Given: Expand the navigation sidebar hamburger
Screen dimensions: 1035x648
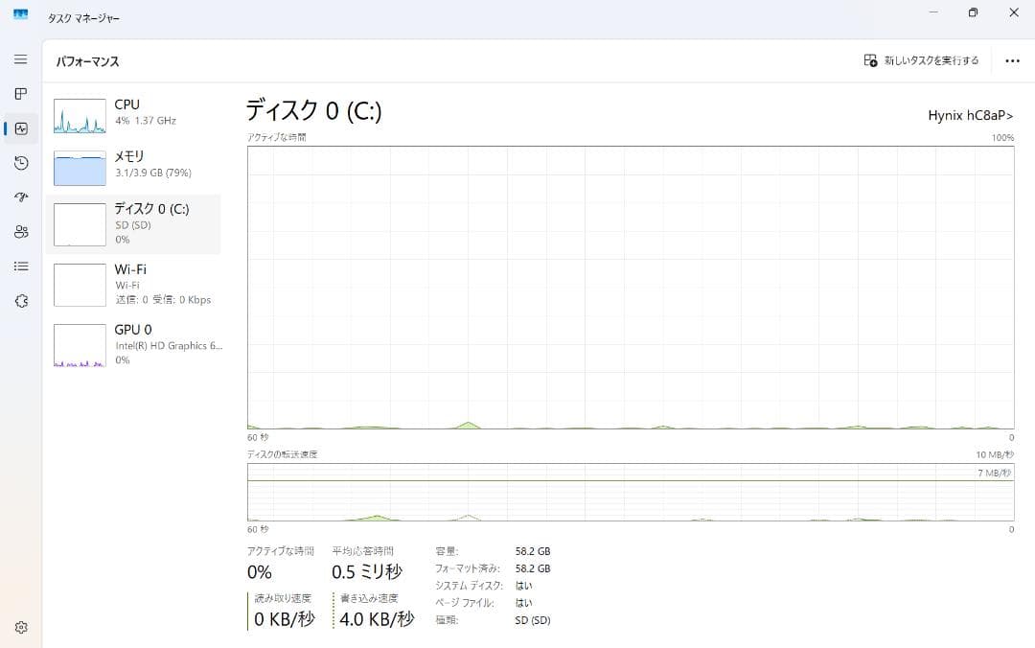Looking at the screenshot, I should tap(20, 59).
